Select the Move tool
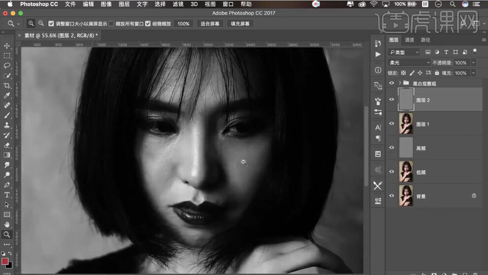Viewport: 488px width, 275px height. 7,46
